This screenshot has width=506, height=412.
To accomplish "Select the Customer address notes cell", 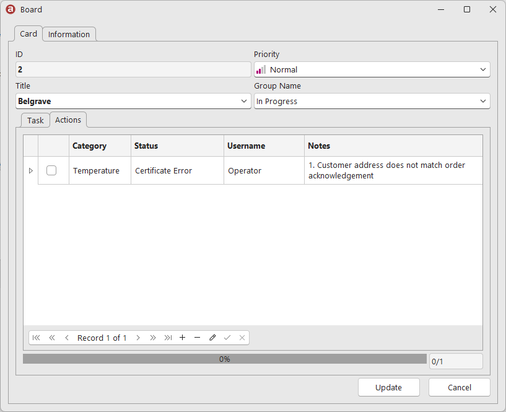I will point(393,170).
